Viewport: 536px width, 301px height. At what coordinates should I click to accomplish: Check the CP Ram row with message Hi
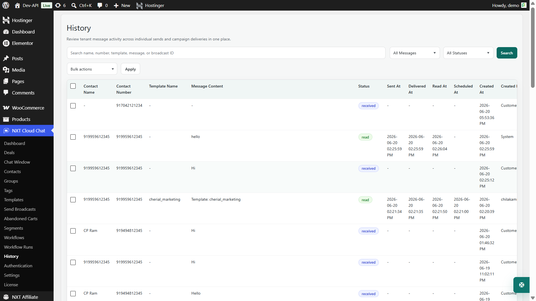coord(73,231)
